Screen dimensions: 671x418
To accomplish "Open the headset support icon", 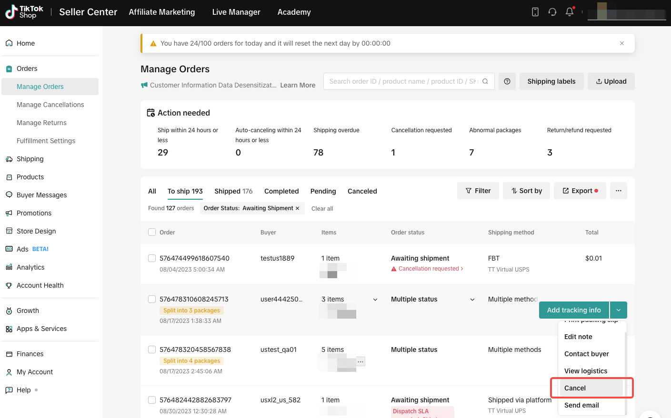I will pyautogui.click(x=552, y=12).
